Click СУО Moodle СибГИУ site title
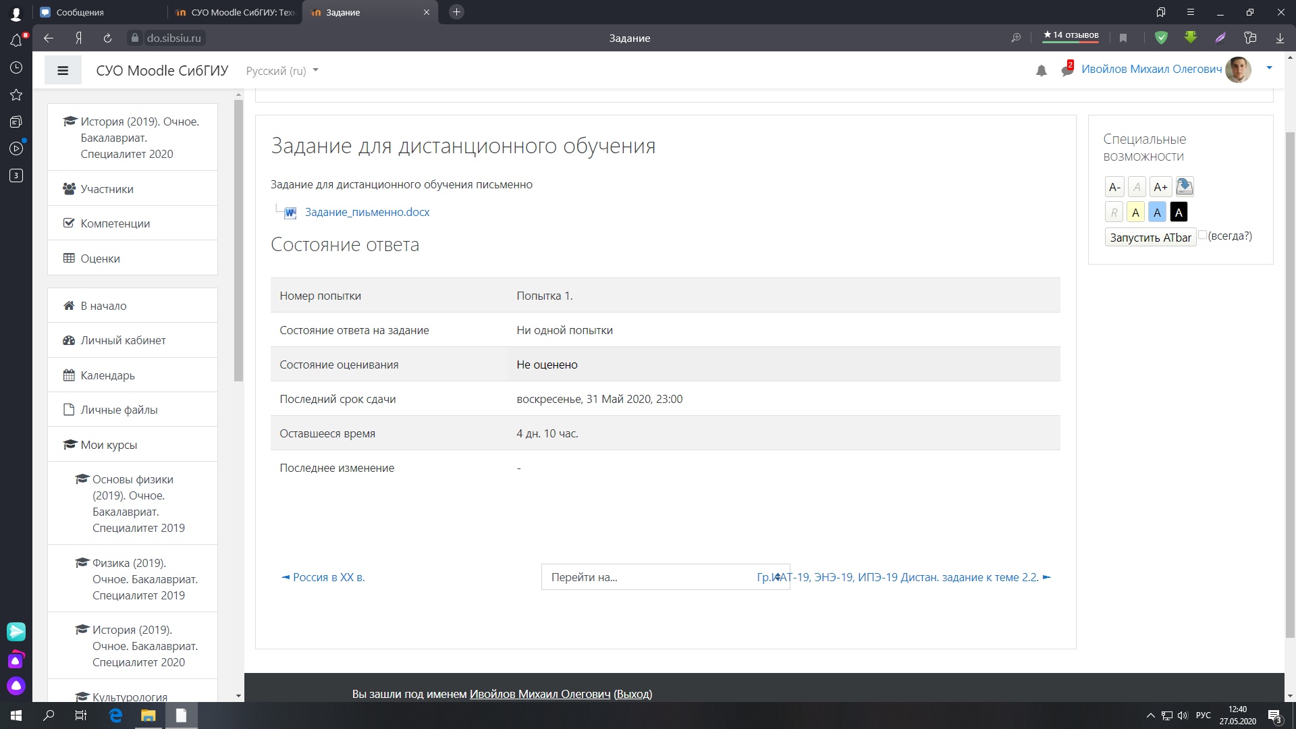 162,71
